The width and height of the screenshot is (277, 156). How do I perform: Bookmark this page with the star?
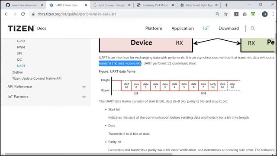pos(226,14)
